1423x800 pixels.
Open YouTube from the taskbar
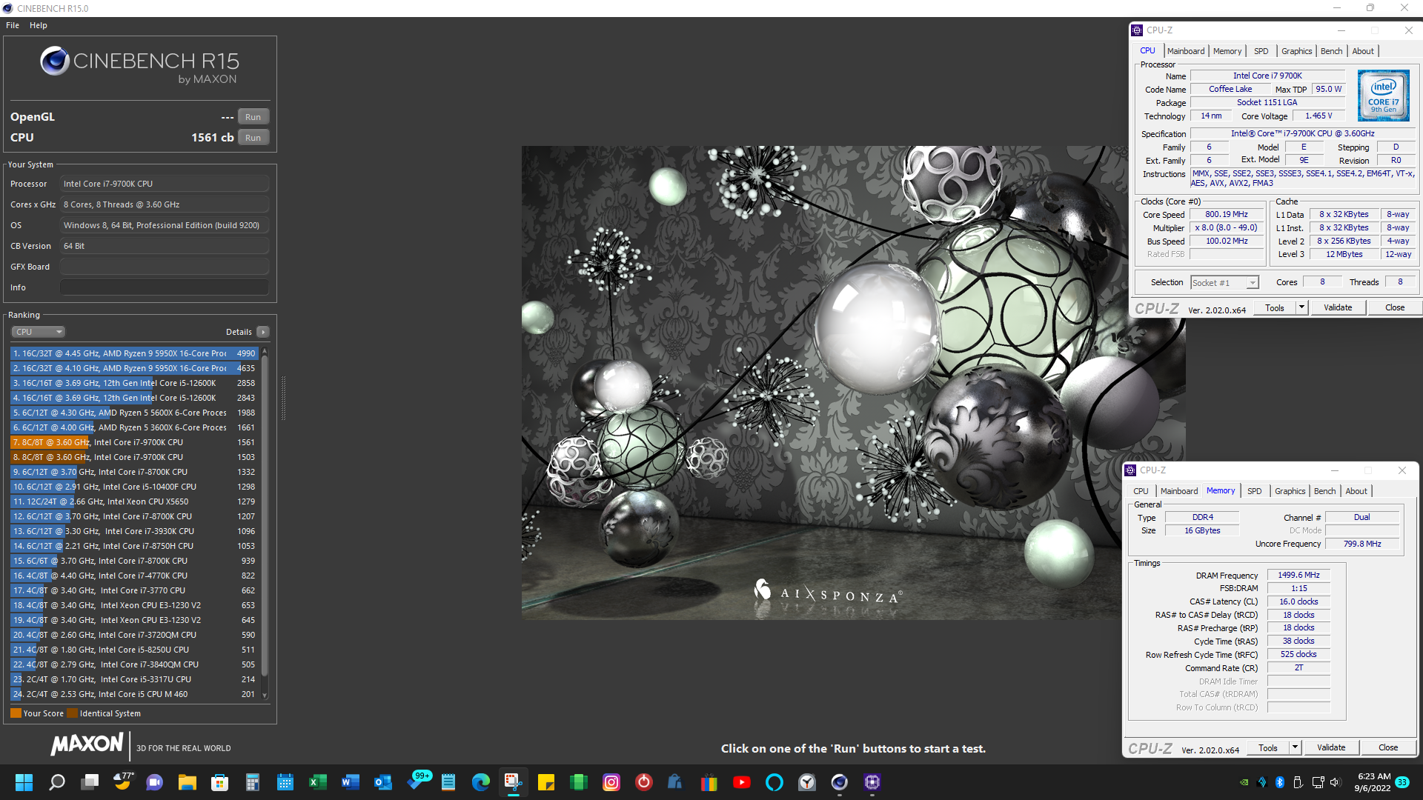[741, 782]
